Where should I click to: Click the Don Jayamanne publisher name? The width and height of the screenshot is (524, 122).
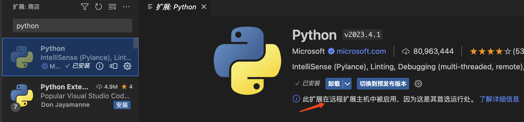tap(65, 105)
